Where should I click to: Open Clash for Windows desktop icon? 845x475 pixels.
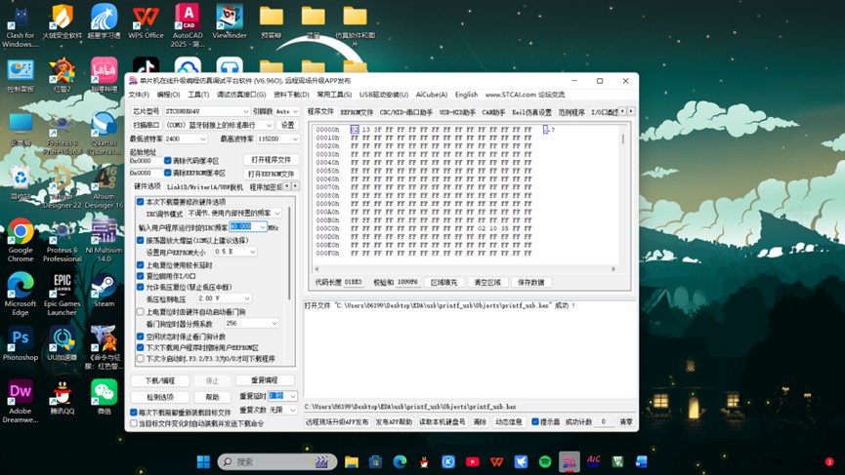(x=21, y=26)
